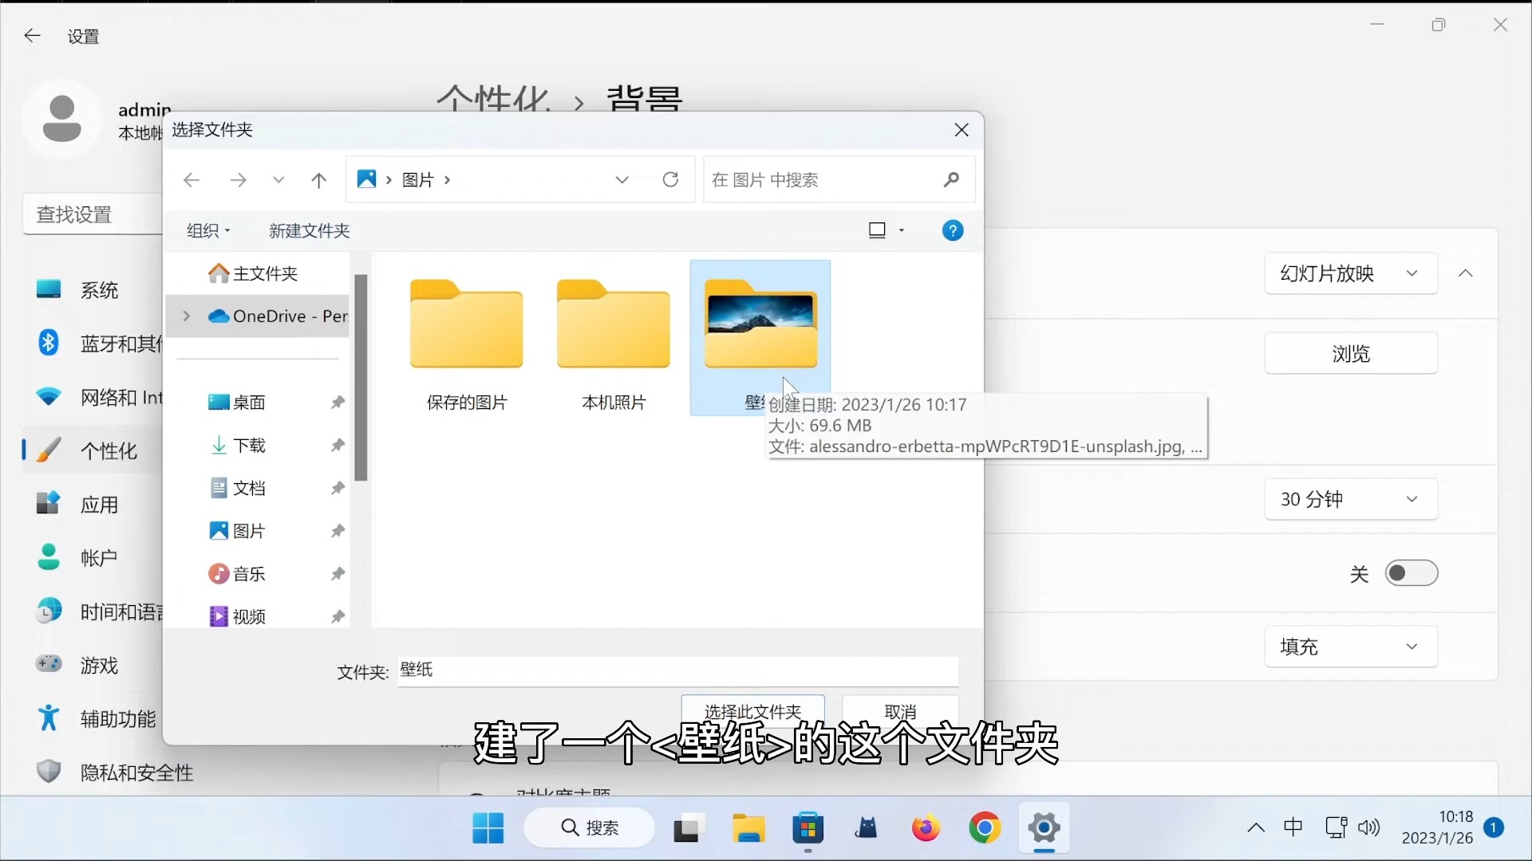This screenshot has width=1532, height=861.
Task: Click the Settings gear icon on the taskbar
Action: 1044,829
